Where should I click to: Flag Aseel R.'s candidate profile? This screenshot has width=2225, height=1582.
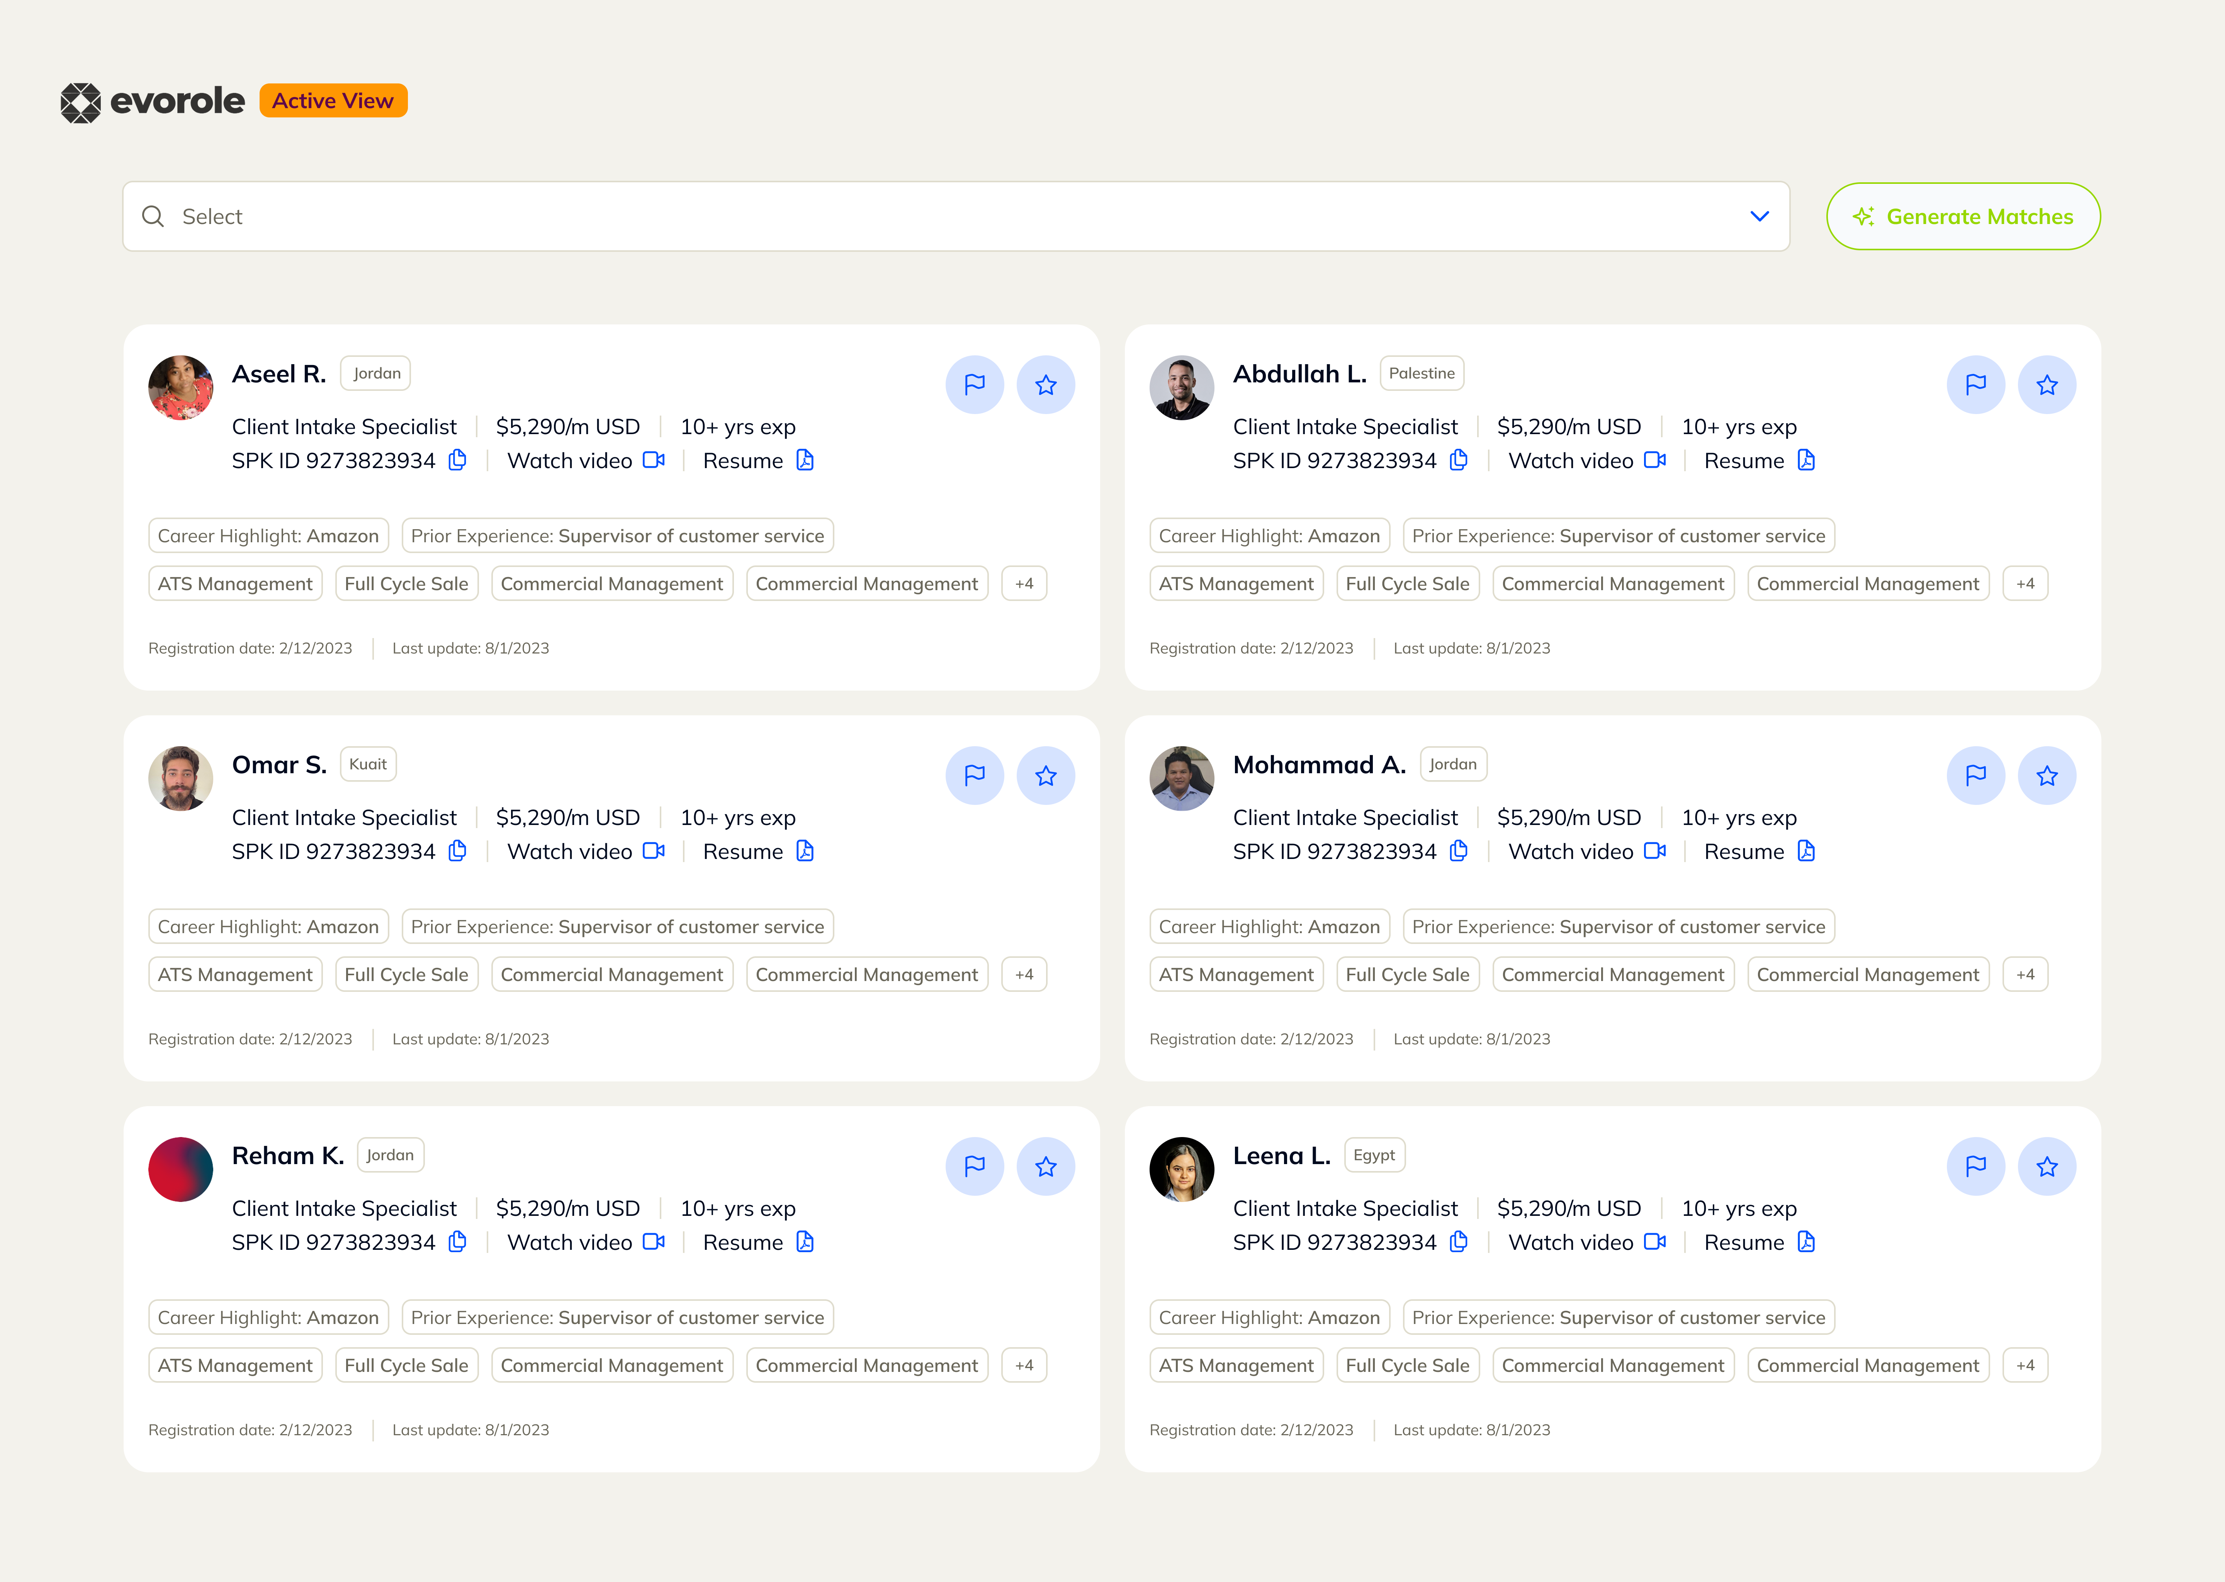[974, 385]
